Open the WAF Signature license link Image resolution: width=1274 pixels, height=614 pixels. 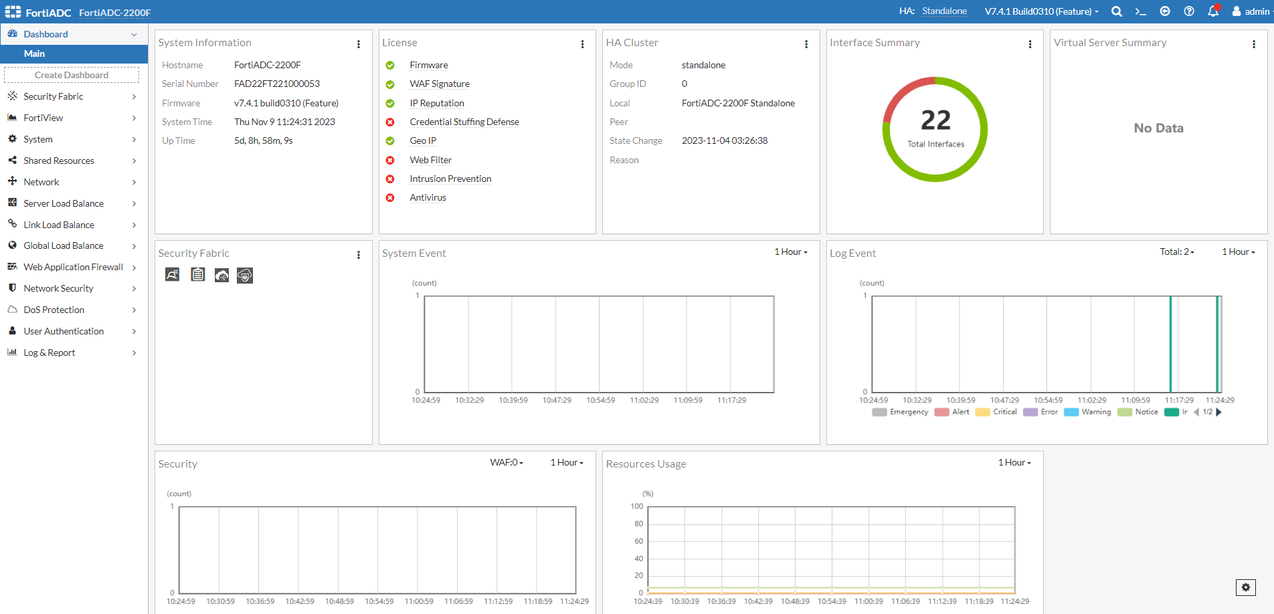click(440, 84)
